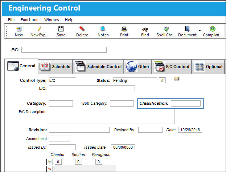Viewport: 226px width, 172px height.
Task: Switch to the Optional tab
Action: click(208, 67)
